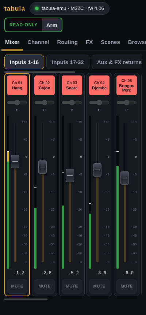Click the Ch 02 Cajon pan slider

45,103
